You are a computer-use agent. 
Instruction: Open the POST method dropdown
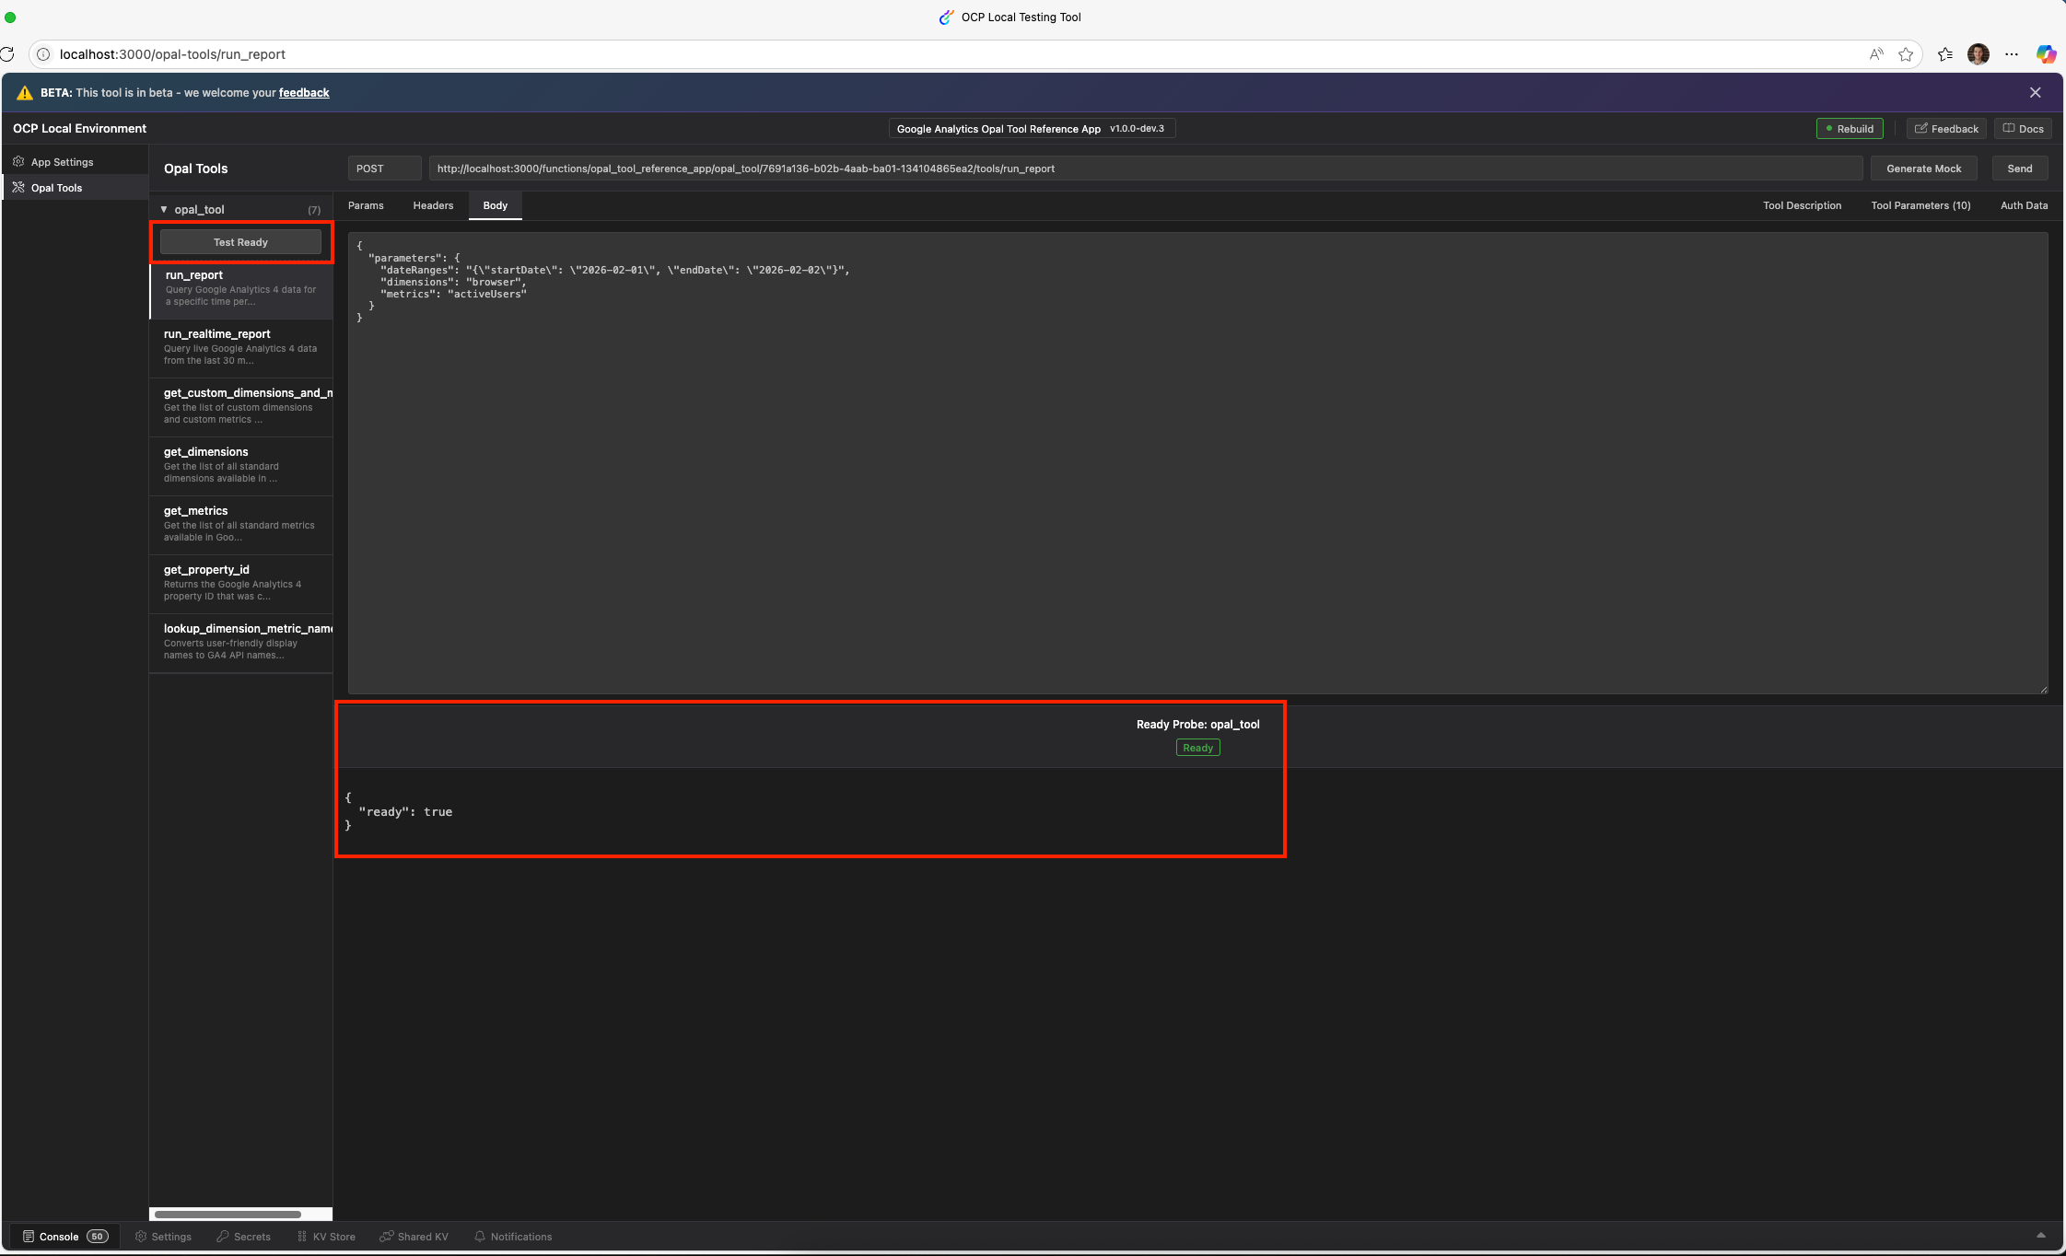point(384,169)
